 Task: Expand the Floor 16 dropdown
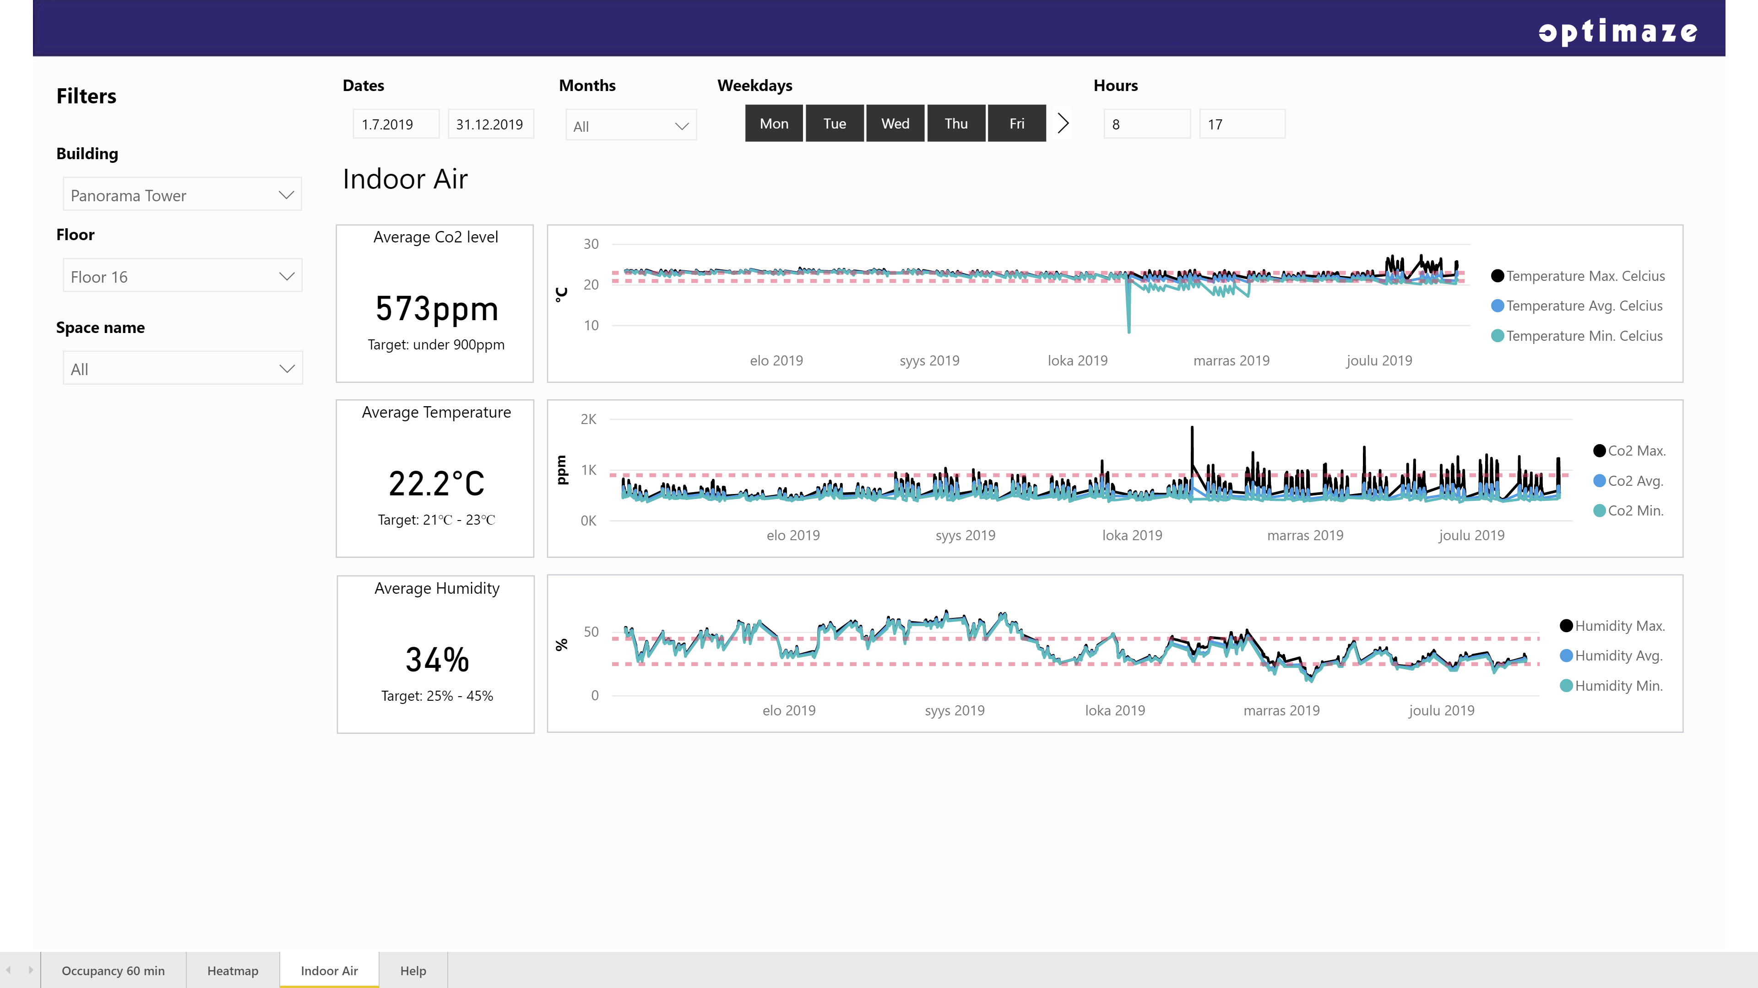point(182,276)
